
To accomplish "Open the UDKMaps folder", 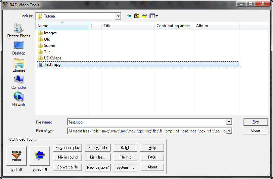I will 52,58.
